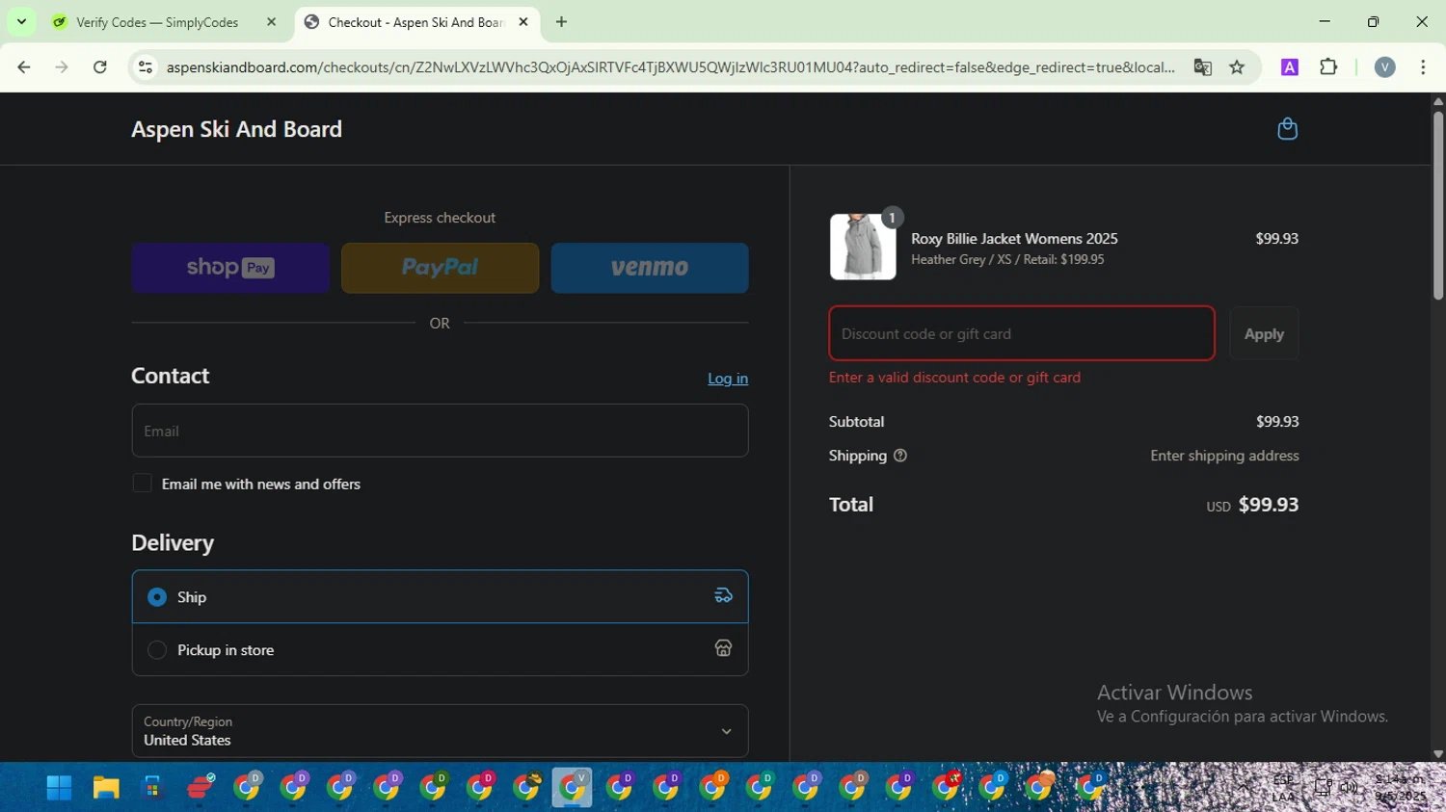The height and width of the screenshot is (812, 1446).
Task: Open the tab search dropdown arrow
Action: click(x=21, y=22)
